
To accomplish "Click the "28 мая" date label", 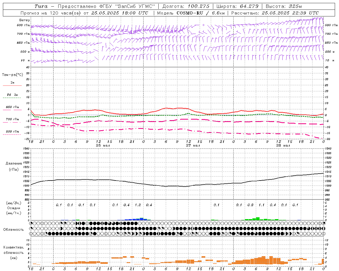I will pos(283,145).
